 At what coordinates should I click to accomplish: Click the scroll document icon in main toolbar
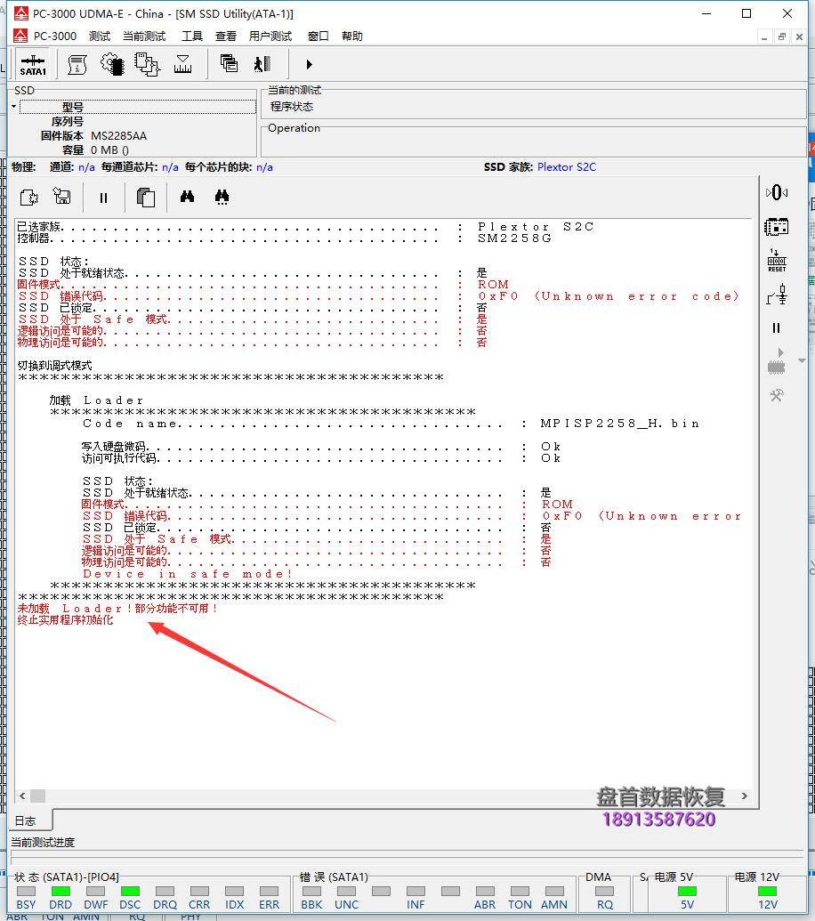[77, 64]
